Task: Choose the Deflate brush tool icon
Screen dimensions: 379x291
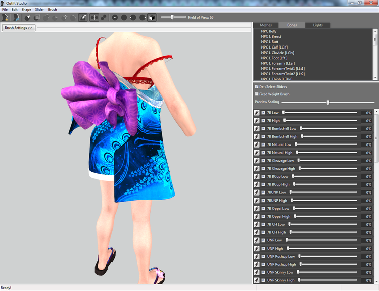Action: tap(56, 17)
